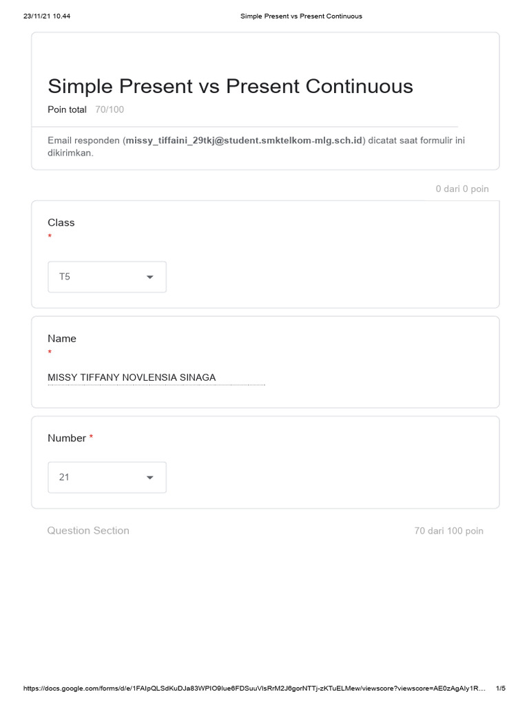Click the red required asterisk under Class
The height and width of the screenshot is (705, 529).
pyautogui.click(x=50, y=236)
